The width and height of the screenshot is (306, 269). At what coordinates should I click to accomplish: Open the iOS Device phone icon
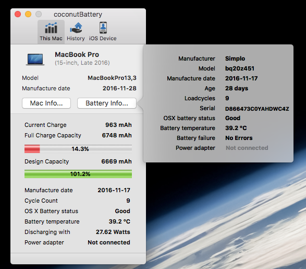point(103,28)
